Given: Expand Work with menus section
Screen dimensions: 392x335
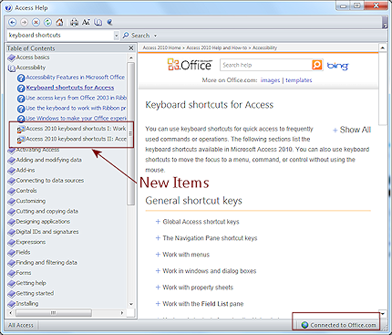Looking at the screenshot, I should 182,255.
